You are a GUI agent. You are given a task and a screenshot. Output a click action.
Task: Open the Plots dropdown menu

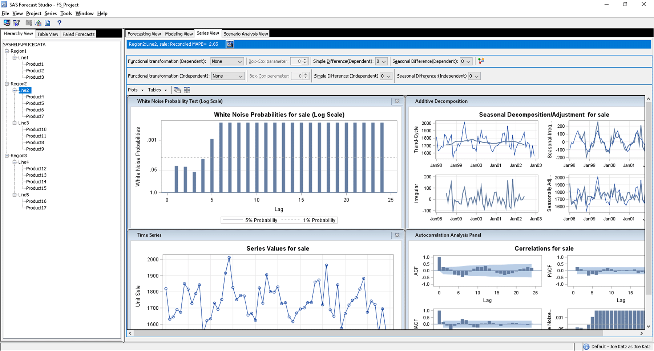tap(136, 90)
